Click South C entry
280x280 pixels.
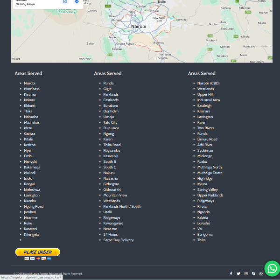pyautogui.click(x=110, y=167)
